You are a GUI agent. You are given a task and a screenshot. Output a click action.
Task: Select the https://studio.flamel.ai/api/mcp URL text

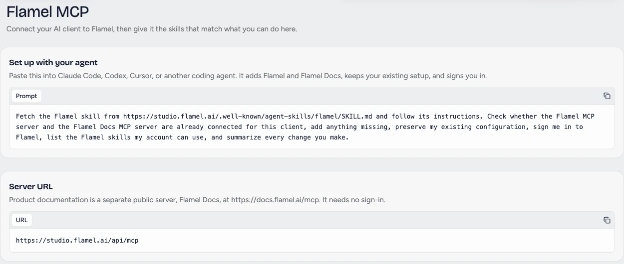tap(77, 240)
